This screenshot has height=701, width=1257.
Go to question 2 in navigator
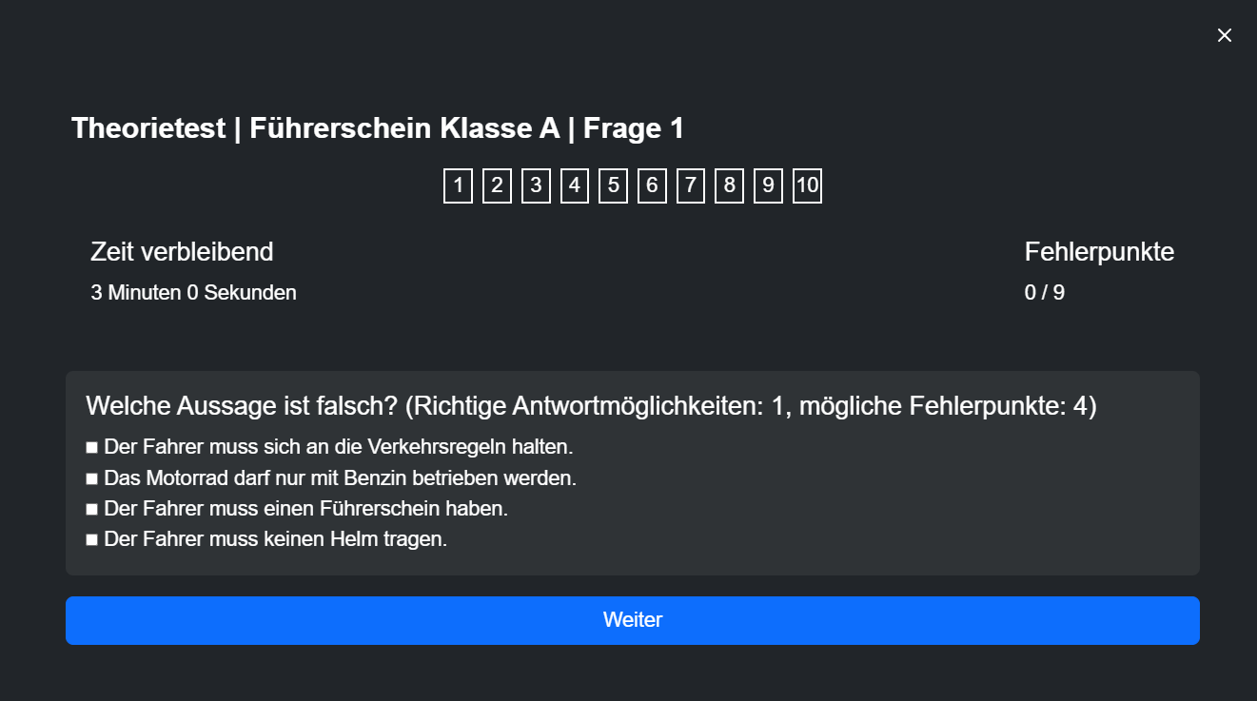pos(497,185)
